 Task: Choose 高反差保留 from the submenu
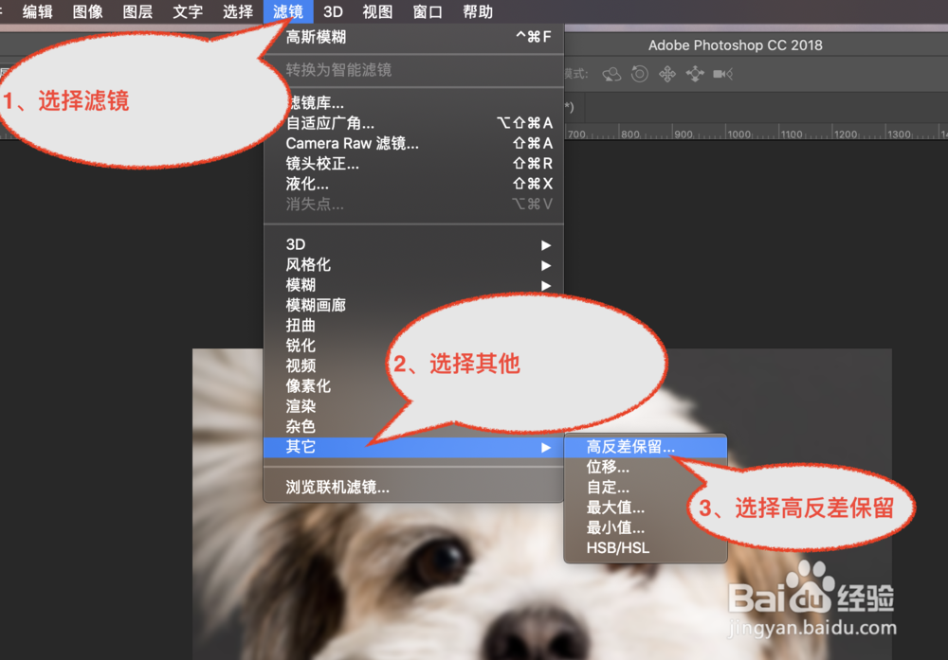point(631,446)
